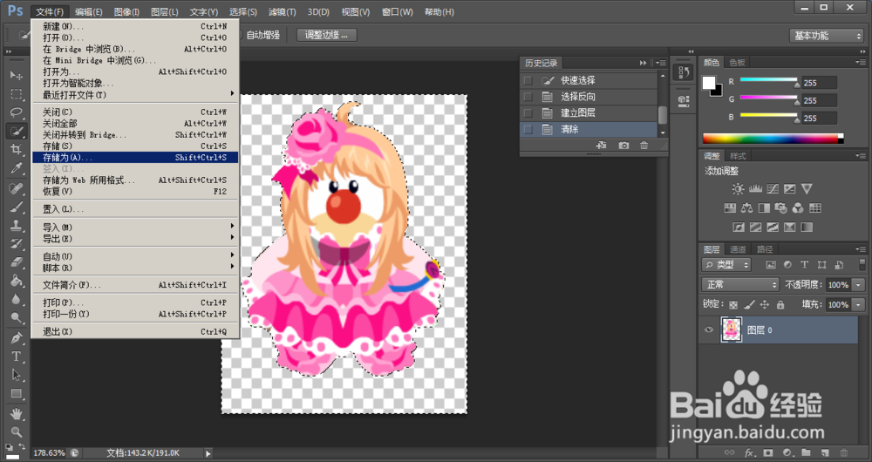The width and height of the screenshot is (872, 462).
Task: Click the add layer style fx icon
Action: 749,452
